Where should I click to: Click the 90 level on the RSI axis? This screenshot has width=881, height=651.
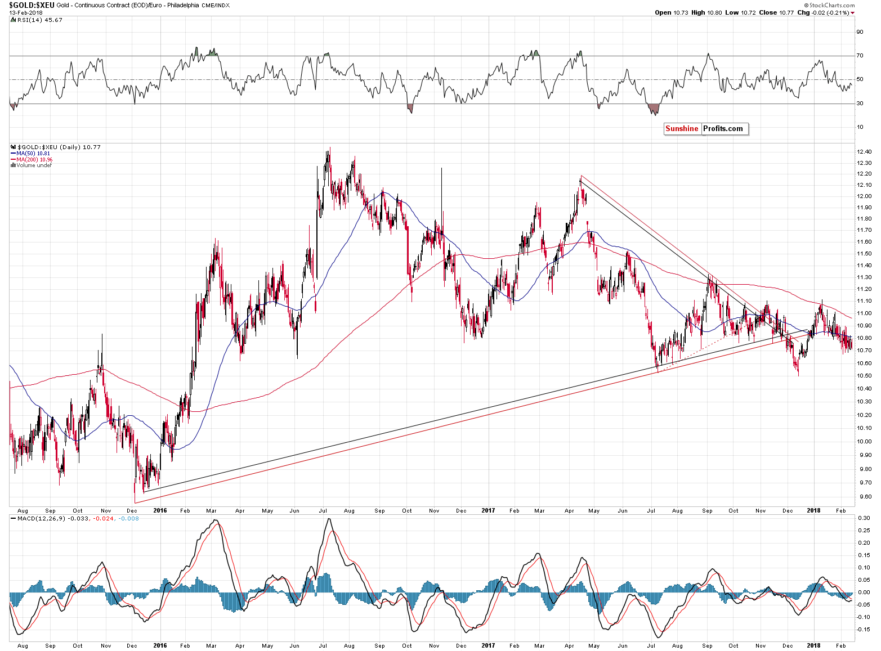860,32
